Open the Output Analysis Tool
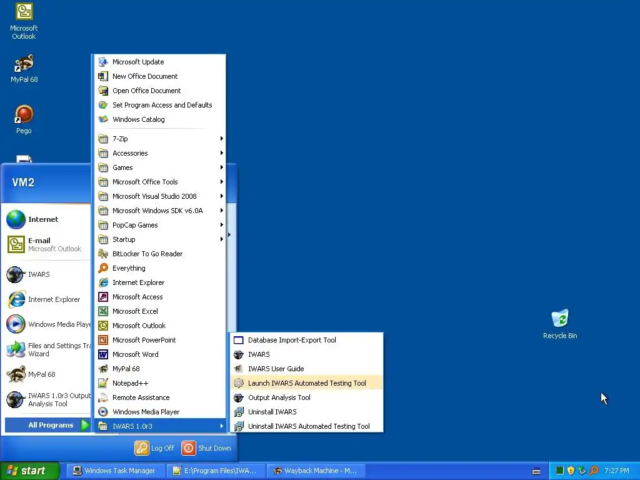Screen dimensions: 640x480 click(306, 397)
